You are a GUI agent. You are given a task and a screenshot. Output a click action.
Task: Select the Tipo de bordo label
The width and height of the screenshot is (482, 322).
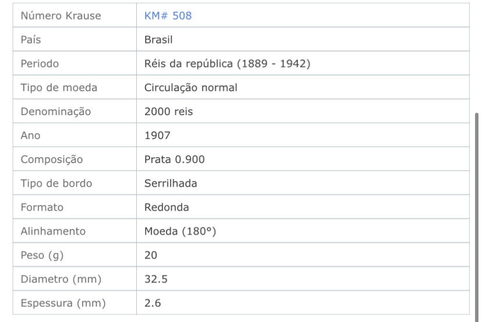56,183
